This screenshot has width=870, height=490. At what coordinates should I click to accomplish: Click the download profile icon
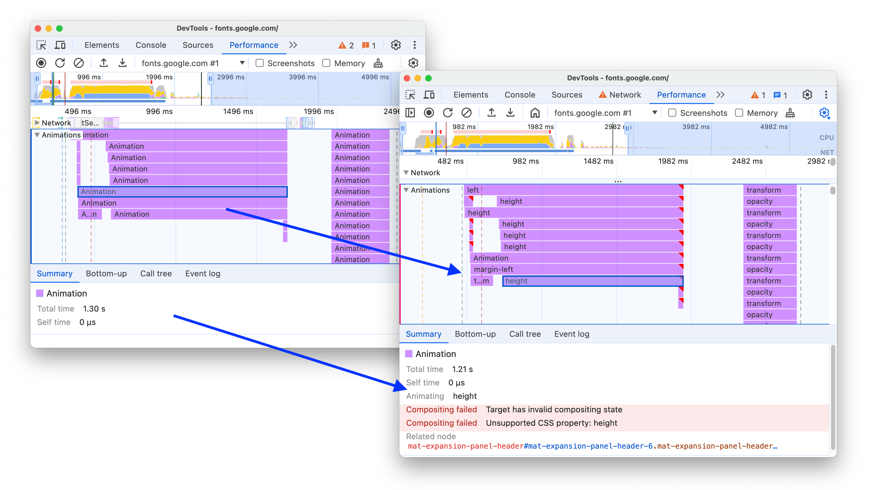click(123, 62)
